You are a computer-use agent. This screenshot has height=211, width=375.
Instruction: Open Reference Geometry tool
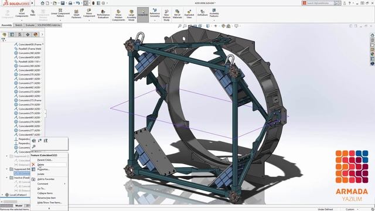tap(155, 13)
